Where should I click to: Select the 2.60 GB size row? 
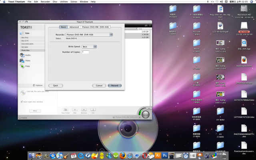(x=137, y=32)
